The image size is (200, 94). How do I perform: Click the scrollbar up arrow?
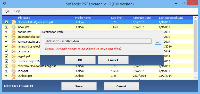[x=195, y=18]
